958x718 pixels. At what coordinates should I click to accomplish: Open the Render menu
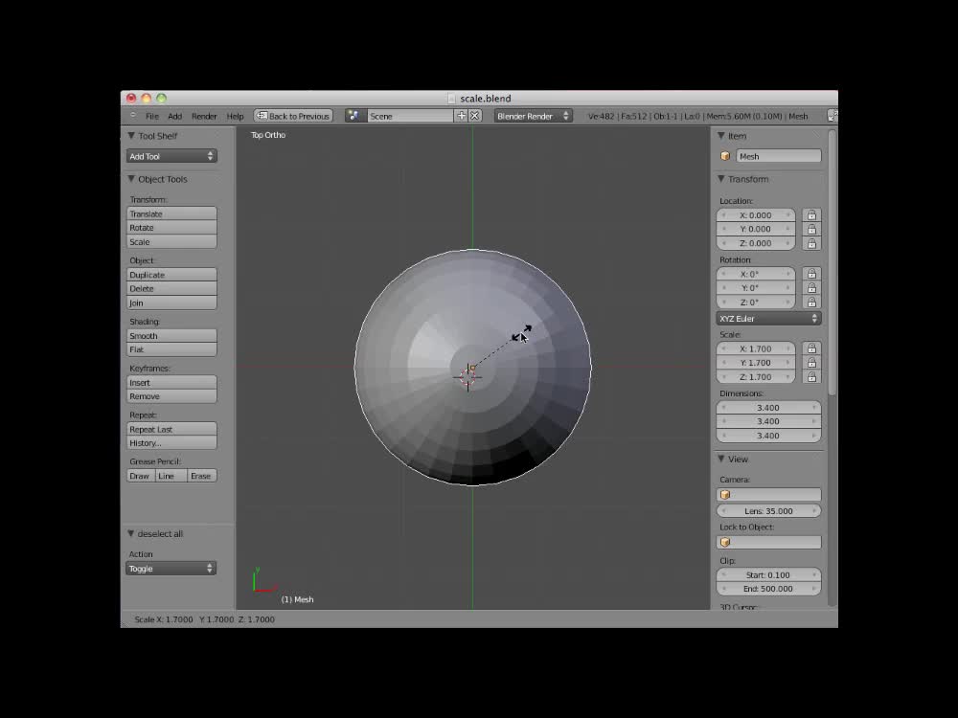204,116
